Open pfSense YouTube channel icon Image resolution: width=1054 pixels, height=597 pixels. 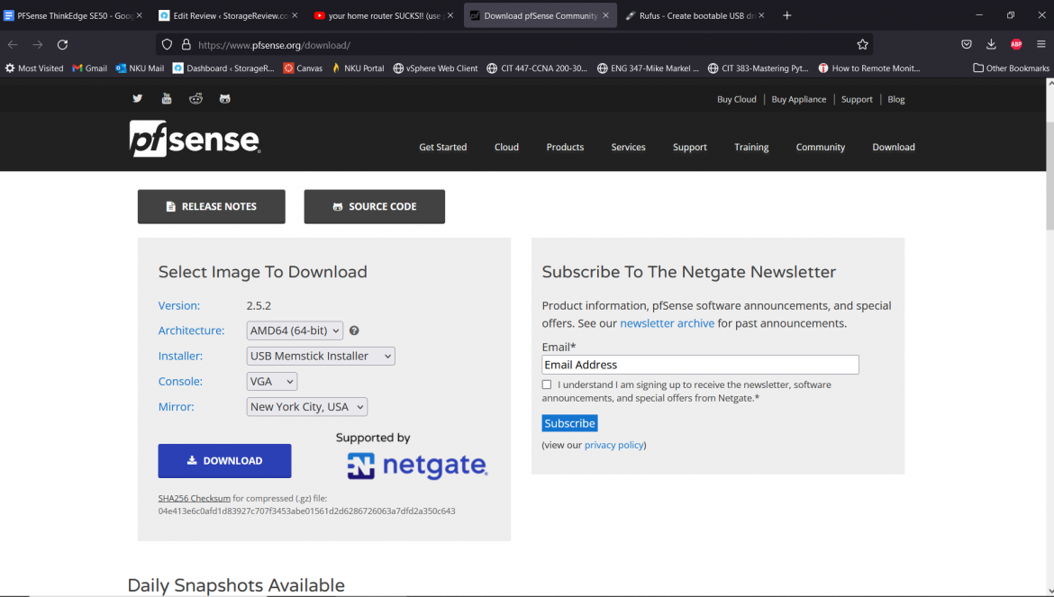click(x=167, y=99)
